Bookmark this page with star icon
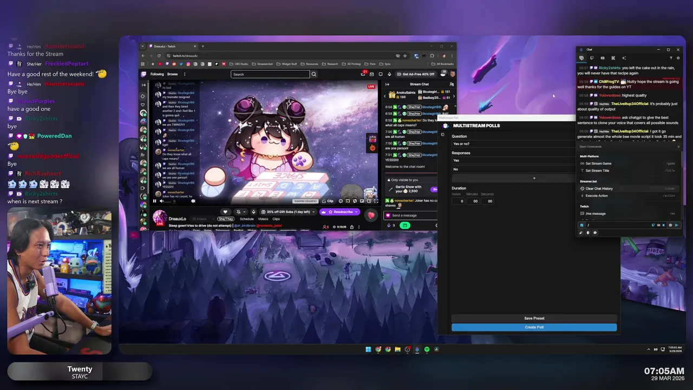The image size is (693, 390). pyautogui.click(x=405, y=56)
